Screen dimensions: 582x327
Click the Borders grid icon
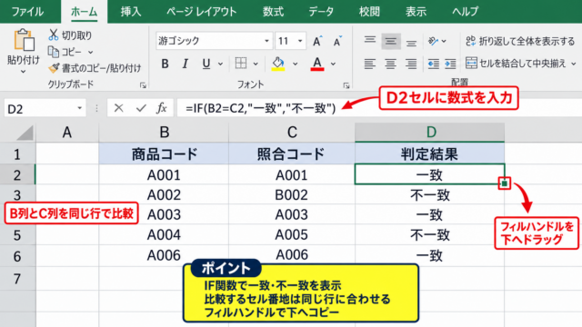241,64
